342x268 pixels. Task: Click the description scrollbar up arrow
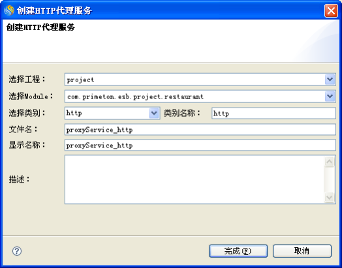click(329, 162)
